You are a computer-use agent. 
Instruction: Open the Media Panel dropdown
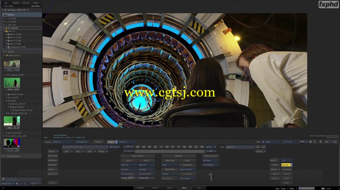point(8,184)
